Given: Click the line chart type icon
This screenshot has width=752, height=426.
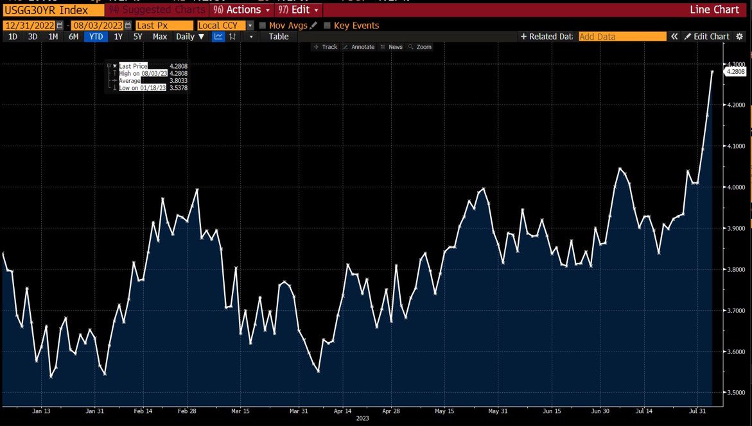Looking at the screenshot, I should (218, 37).
